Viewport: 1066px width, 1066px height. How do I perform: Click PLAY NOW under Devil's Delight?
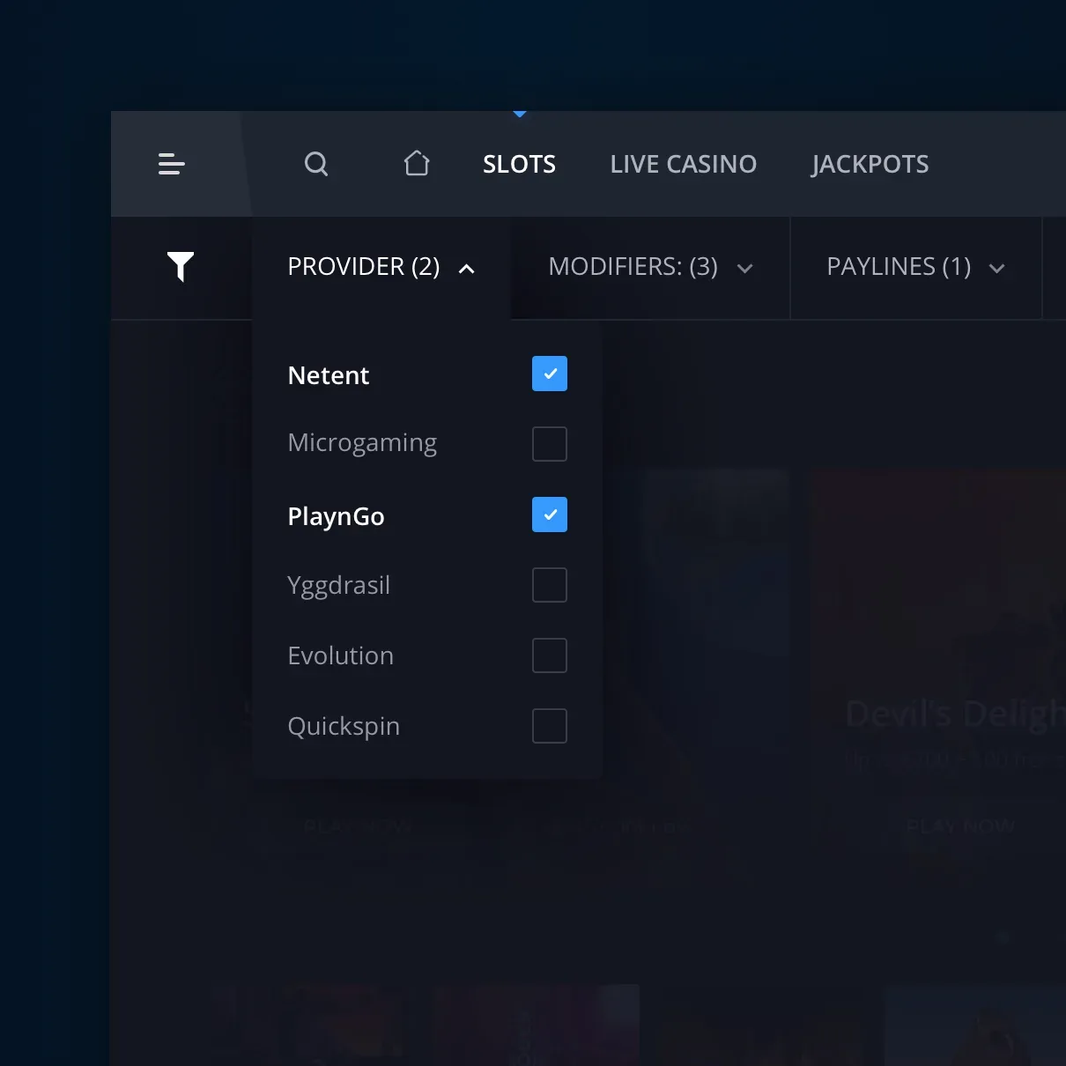tap(960, 826)
